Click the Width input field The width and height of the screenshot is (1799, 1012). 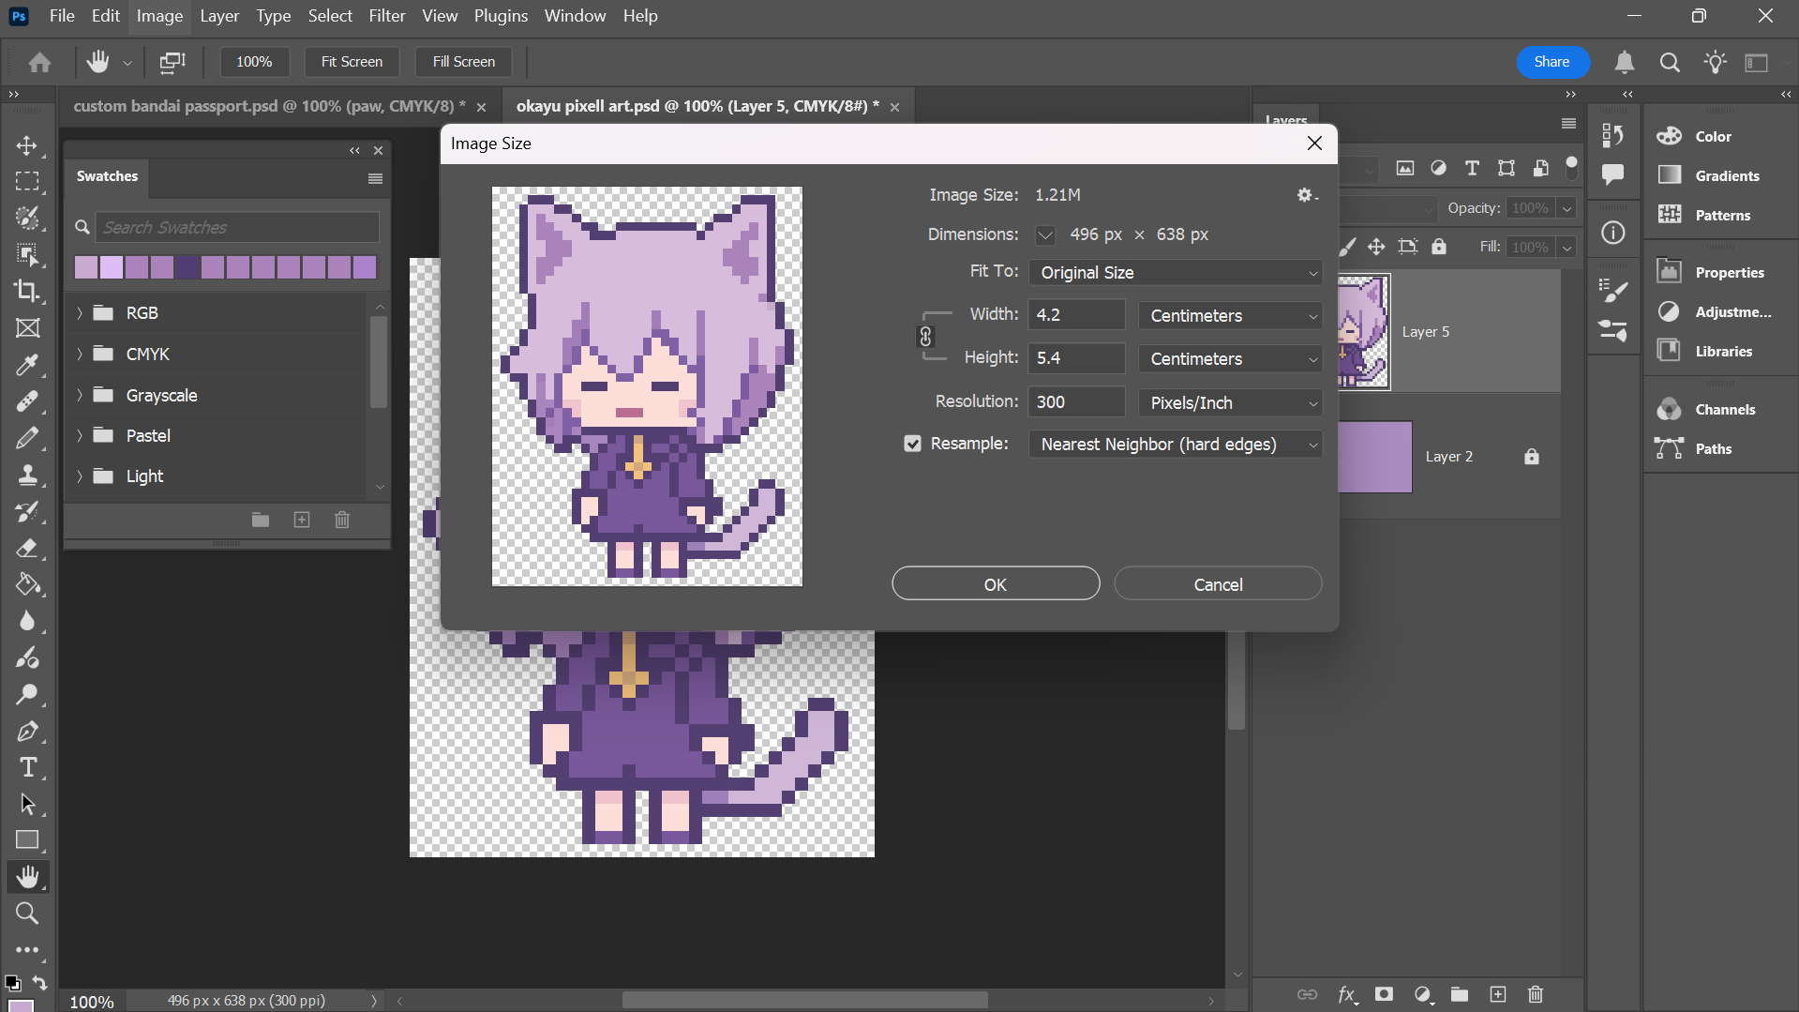(x=1076, y=315)
